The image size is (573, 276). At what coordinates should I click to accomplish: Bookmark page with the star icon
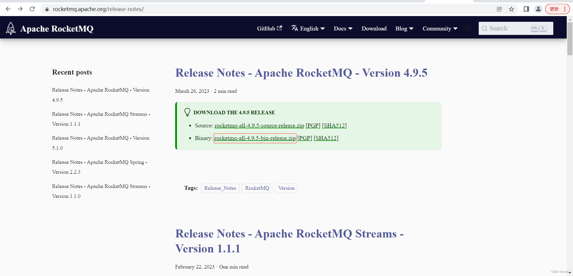coord(512,9)
